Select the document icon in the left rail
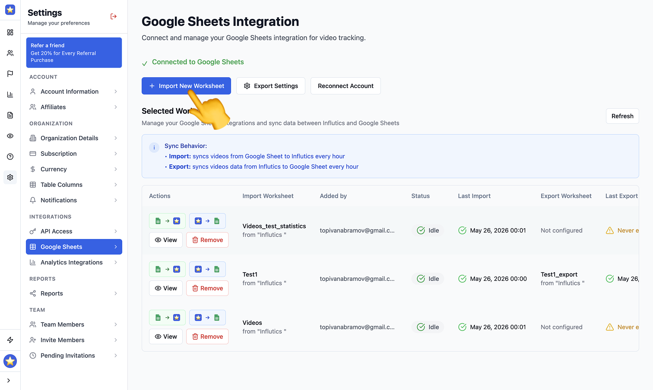653x390 pixels. [10, 115]
